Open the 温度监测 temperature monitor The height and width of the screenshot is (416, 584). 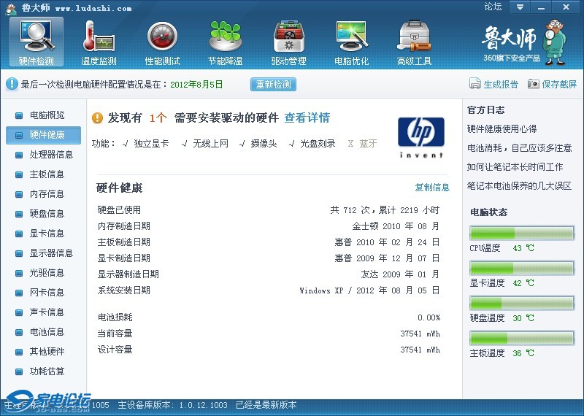pos(99,42)
